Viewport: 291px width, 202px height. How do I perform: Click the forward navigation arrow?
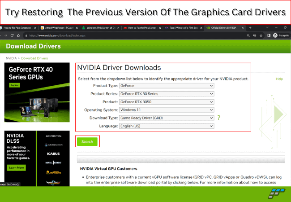coord(5,35)
